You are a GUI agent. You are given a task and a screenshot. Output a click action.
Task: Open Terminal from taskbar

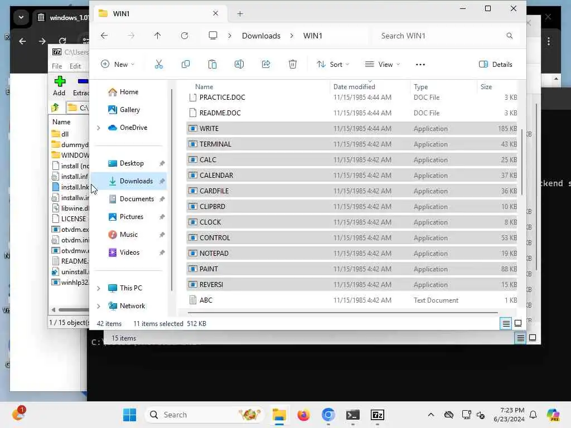point(352,415)
